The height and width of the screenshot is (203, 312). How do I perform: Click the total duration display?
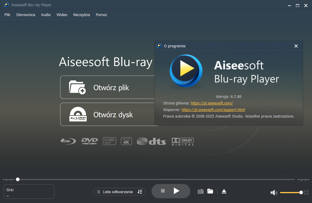click(x=303, y=179)
